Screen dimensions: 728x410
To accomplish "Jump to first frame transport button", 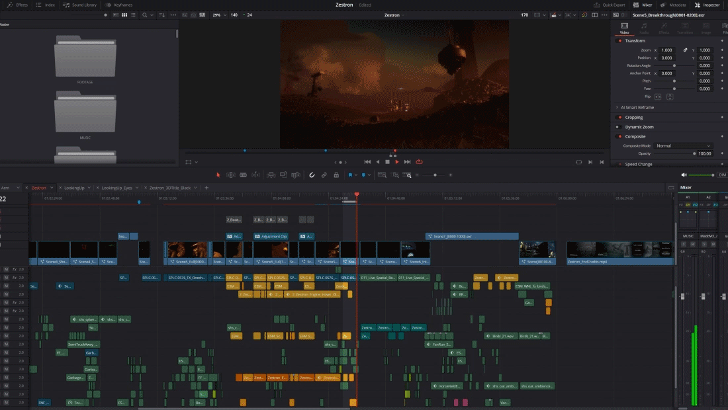I will pyautogui.click(x=367, y=162).
